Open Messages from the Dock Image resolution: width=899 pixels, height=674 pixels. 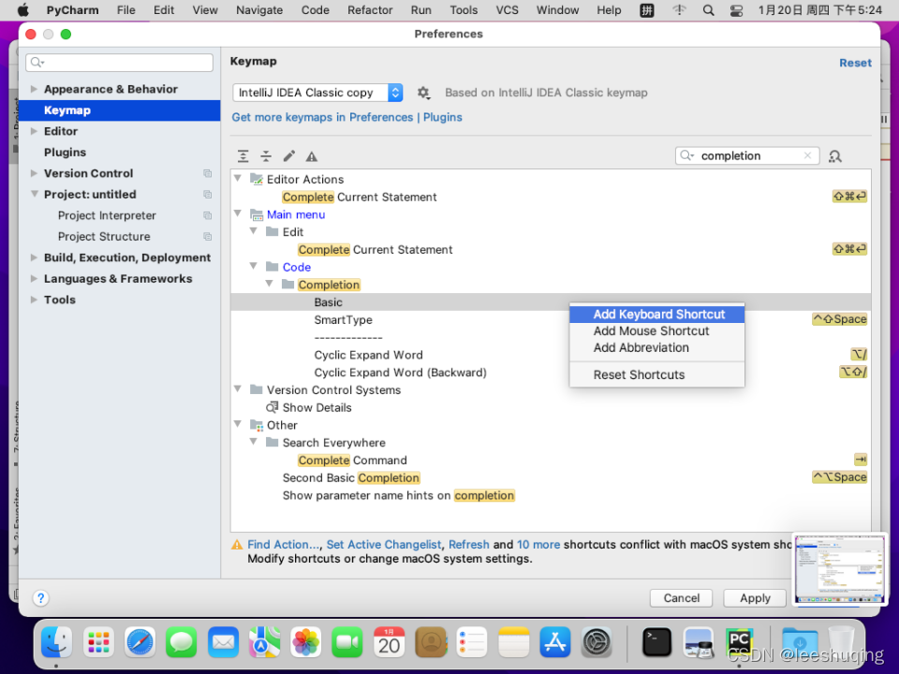tap(181, 641)
